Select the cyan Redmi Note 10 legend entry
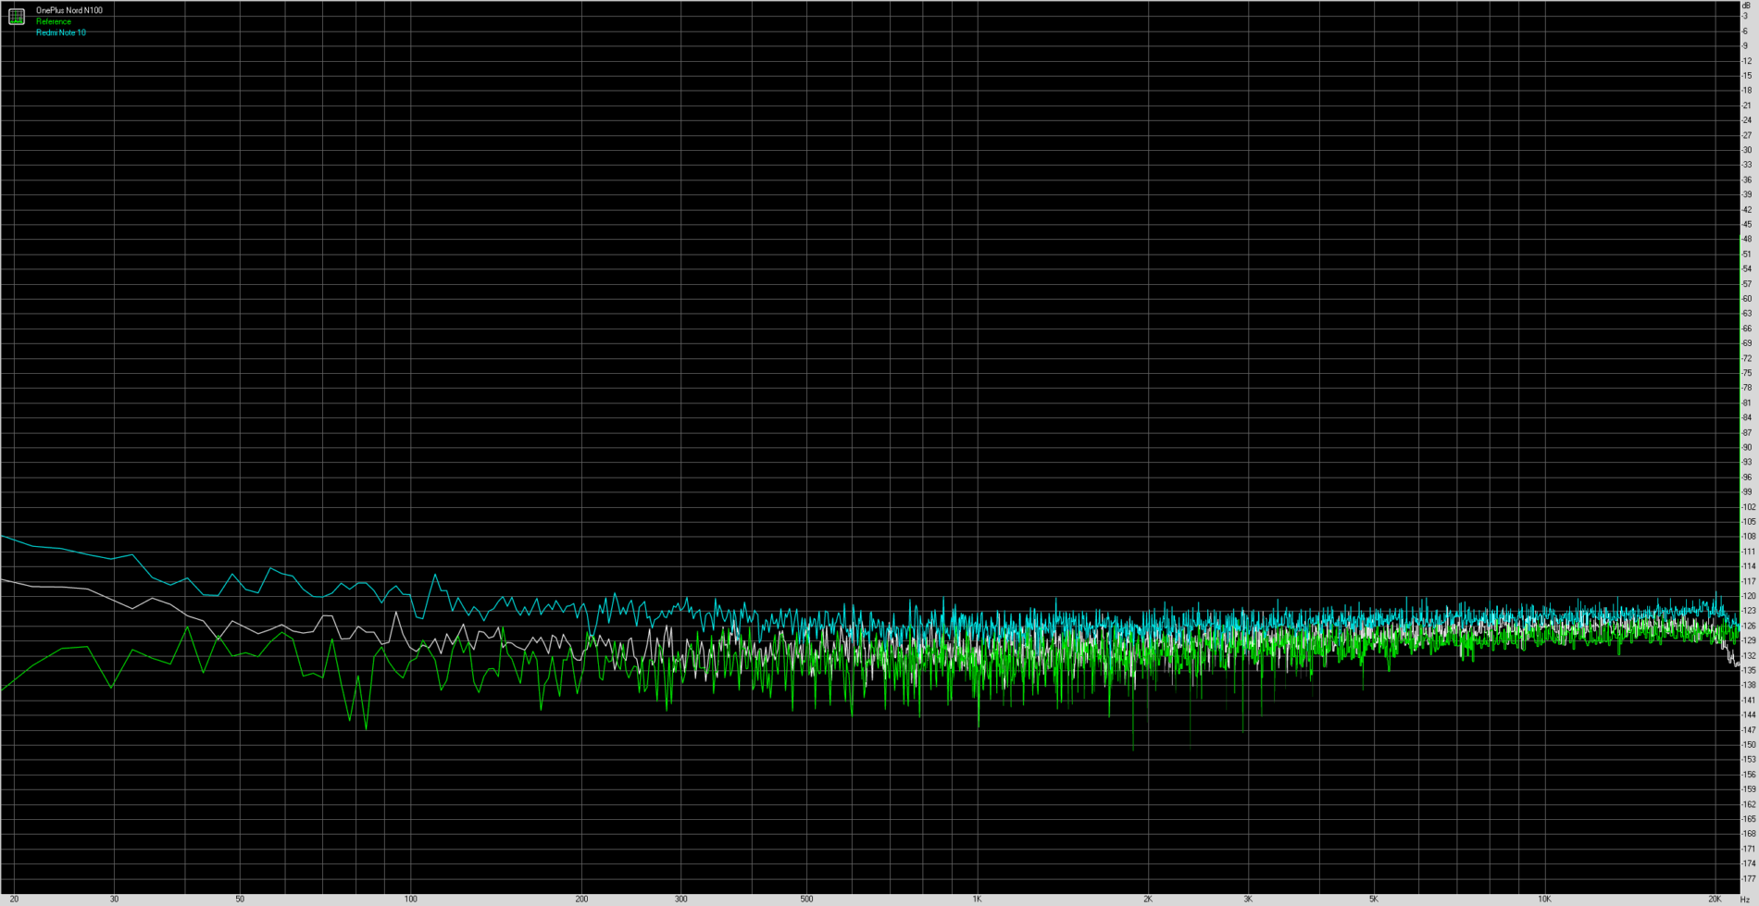The width and height of the screenshot is (1759, 906). point(61,32)
